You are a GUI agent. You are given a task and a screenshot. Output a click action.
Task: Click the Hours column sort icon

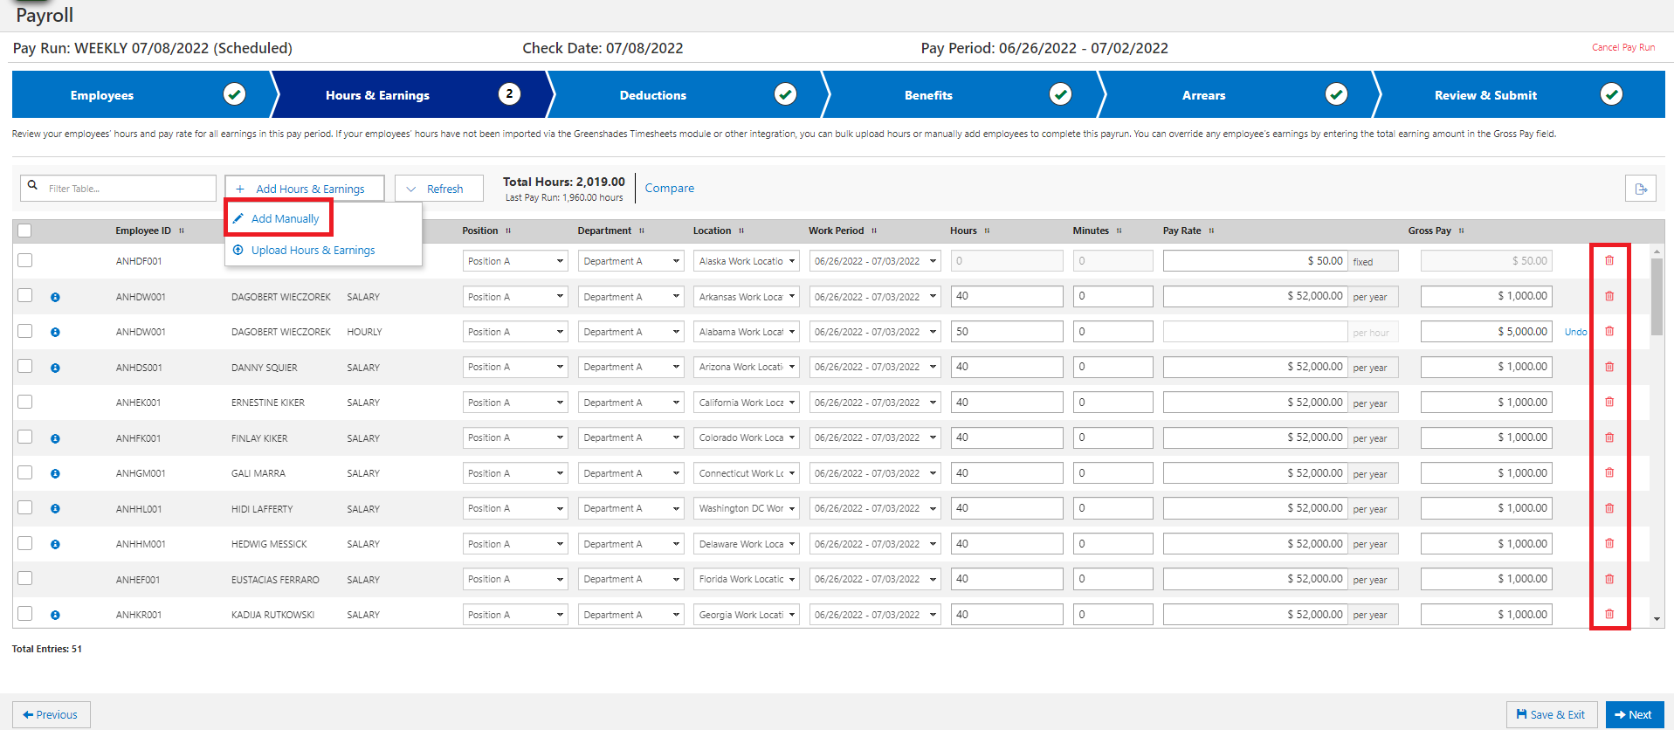click(987, 231)
